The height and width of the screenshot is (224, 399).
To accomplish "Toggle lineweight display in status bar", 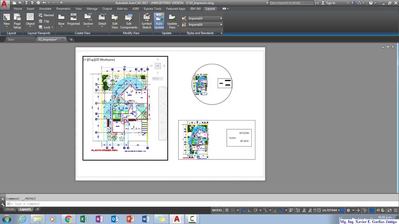I will [x=291, y=210].
